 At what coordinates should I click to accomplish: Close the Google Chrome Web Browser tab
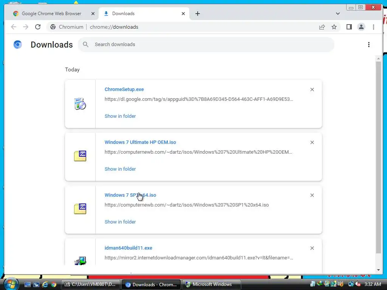click(x=93, y=14)
